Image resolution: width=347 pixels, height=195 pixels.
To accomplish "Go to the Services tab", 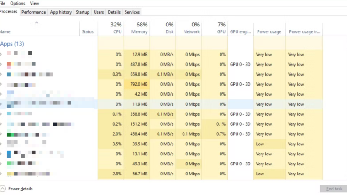I will coord(132,12).
